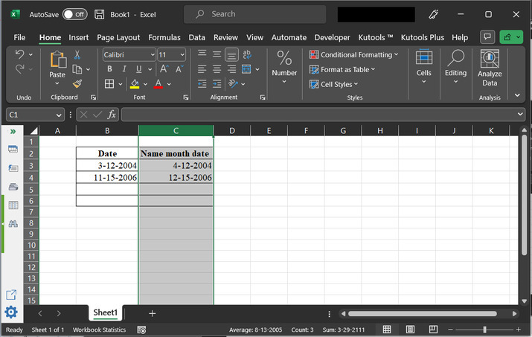Click Workbook Statistics in status bar

98,330
